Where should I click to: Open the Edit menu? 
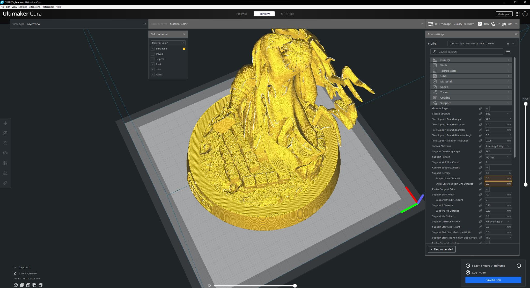click(x=8, y=7)
